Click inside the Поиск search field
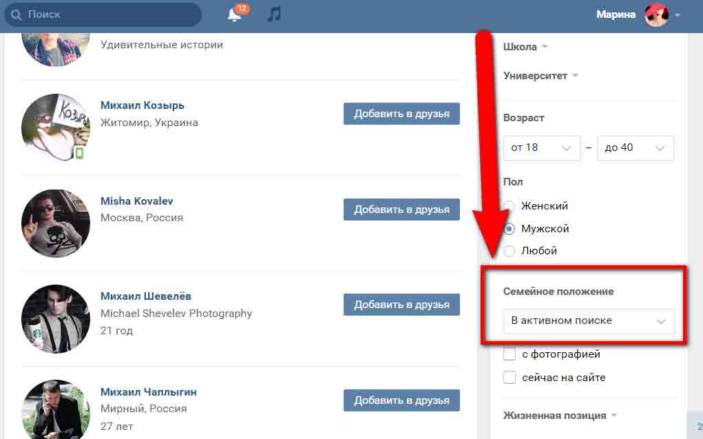Image resolution: width=703 pixels, height=439 pixels. 103,14
